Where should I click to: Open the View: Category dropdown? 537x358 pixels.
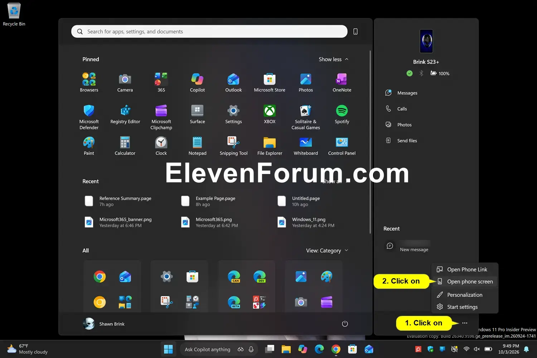click(327, 251)
